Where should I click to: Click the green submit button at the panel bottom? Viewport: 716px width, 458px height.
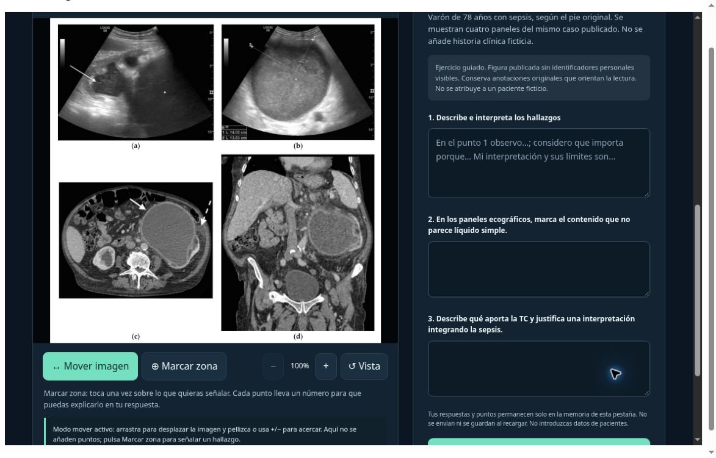[x=539, y=442]
